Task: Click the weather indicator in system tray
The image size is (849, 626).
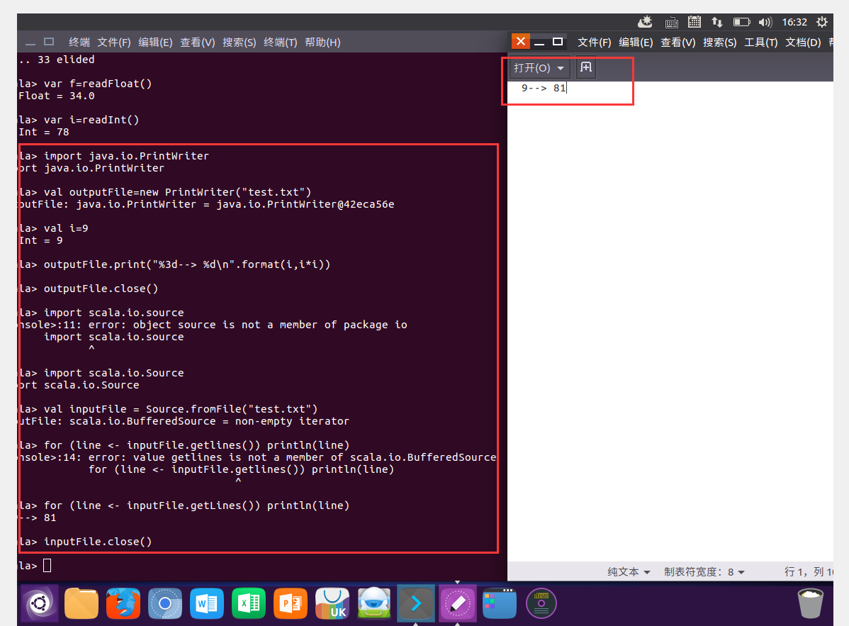Action: pos(645,22)
